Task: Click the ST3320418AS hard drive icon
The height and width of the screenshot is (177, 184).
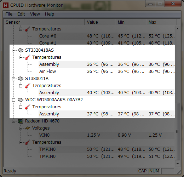Action: (21, 50)
